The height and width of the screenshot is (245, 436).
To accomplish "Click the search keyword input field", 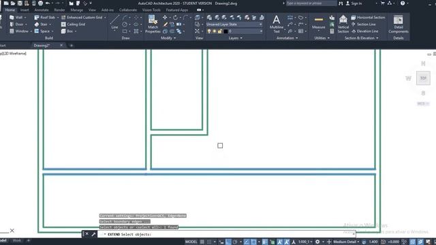I will pos(311,3).
